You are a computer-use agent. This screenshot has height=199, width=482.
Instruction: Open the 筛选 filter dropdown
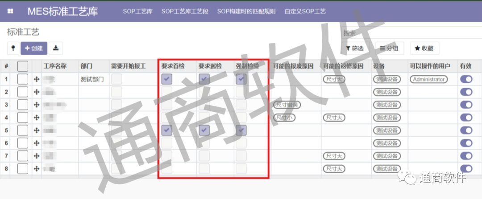pyautogui.click(x=355, y=49)
